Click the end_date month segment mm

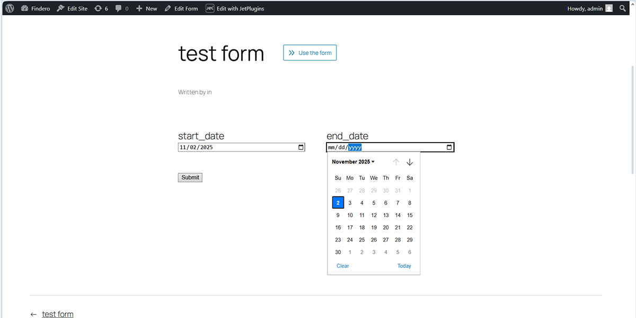(x=332, y=147)
